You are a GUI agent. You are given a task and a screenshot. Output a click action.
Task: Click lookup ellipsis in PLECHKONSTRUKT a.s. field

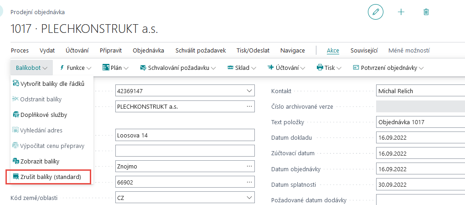coord(249,106)
